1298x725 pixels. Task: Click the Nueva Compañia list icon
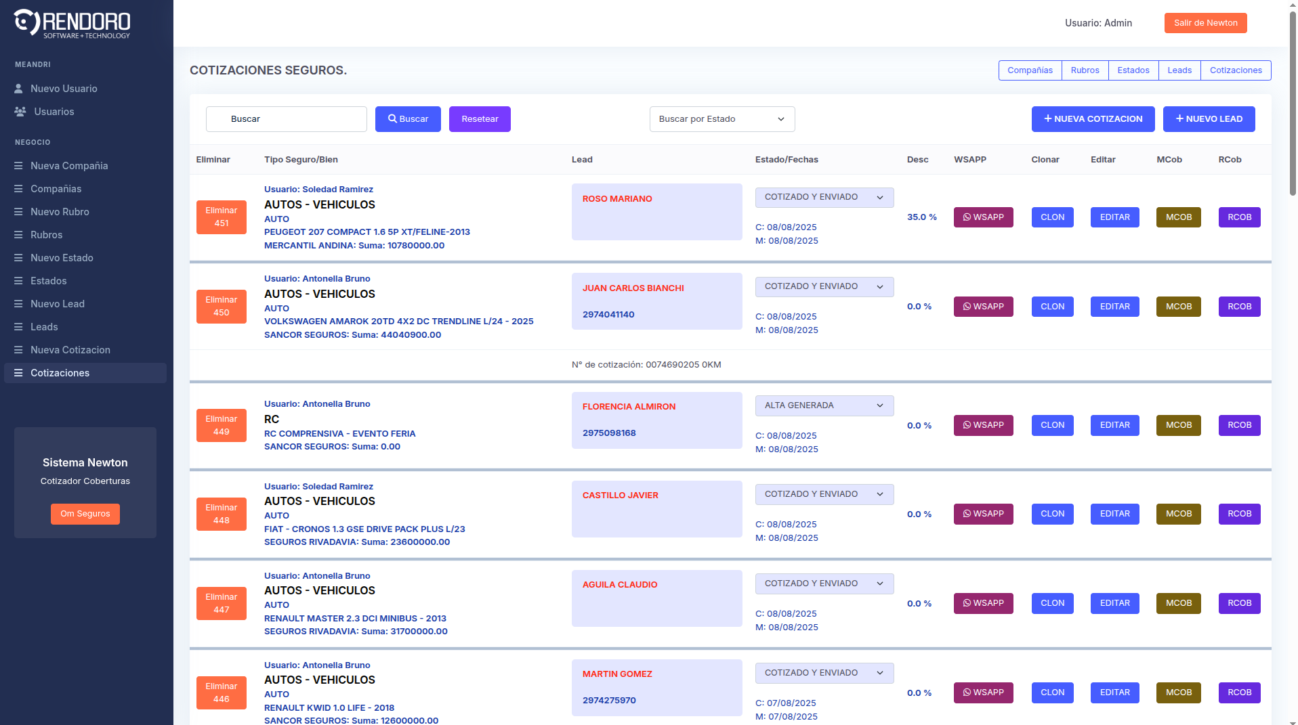coord(19,166)
